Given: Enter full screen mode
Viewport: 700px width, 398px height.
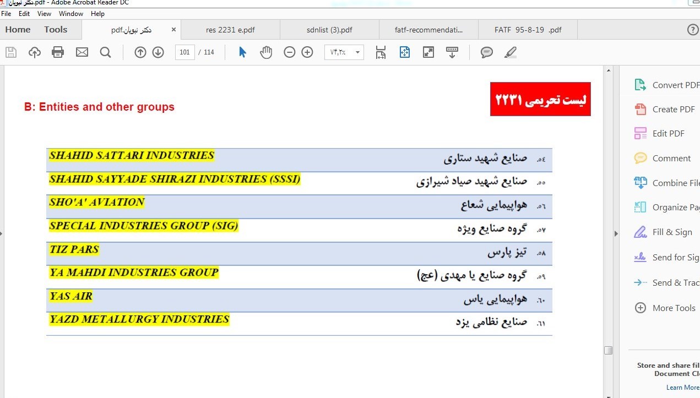Looking at the screenshot, I should (x=428, y=52).
